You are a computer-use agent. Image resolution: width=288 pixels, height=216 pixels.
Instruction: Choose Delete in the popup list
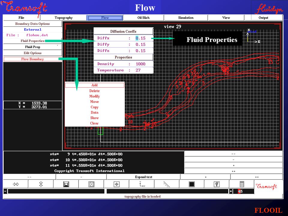coord(94,91)
